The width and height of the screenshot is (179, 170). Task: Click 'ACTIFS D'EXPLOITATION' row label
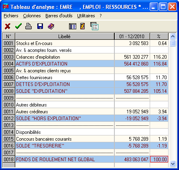tap(42, 64)
